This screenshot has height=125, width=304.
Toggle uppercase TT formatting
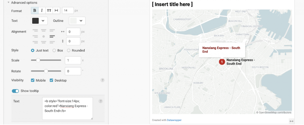coord(49,11)
